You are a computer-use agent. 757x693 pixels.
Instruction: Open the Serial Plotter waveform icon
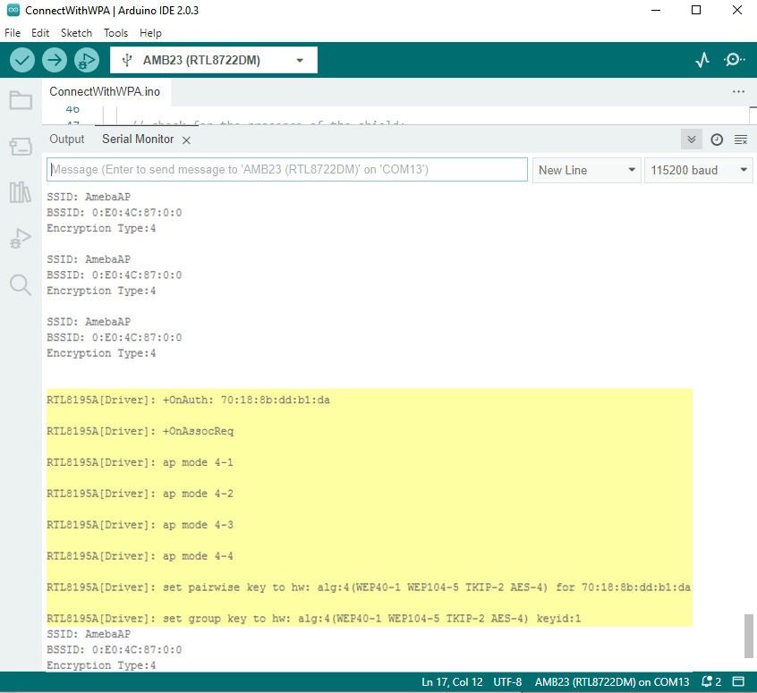702,60
